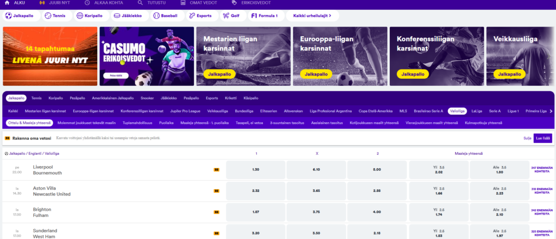Pick Fulham away win odds 4.00

point(377,212)
